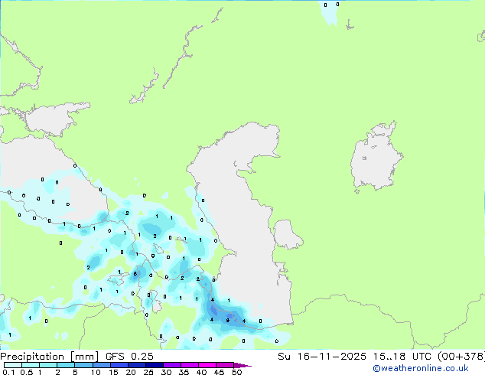Open the weatheronline.co.uk copyright link
Viewport: 485px width, 375px height.
pyautogui.click(x=421, y=368)
